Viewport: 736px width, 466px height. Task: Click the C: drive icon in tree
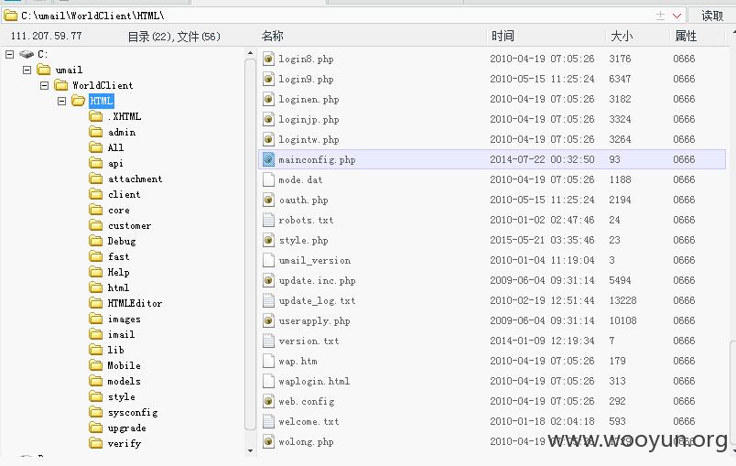(x=27, y=54)
